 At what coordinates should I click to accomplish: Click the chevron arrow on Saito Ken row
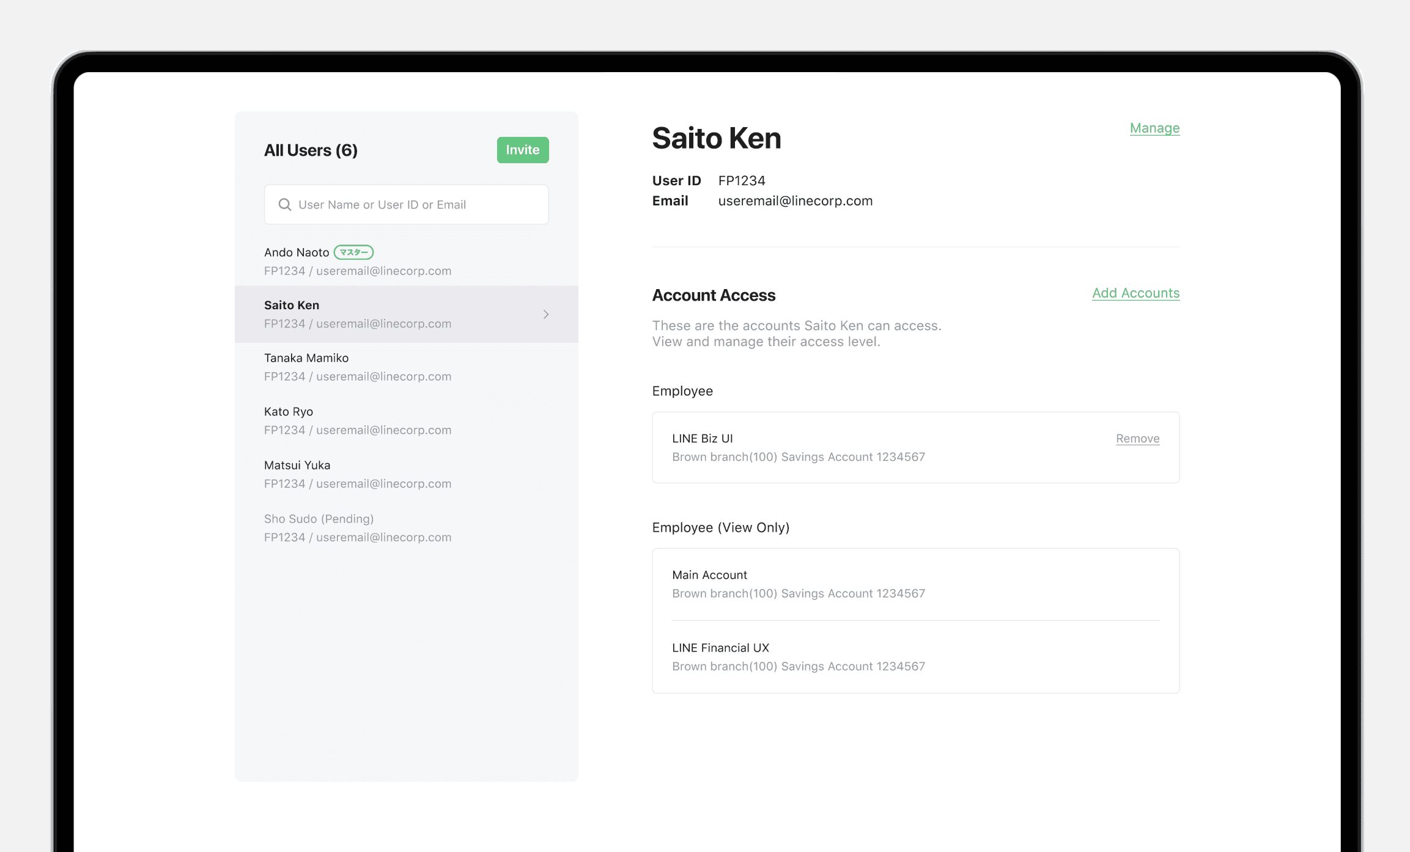(x=546, y=314)
